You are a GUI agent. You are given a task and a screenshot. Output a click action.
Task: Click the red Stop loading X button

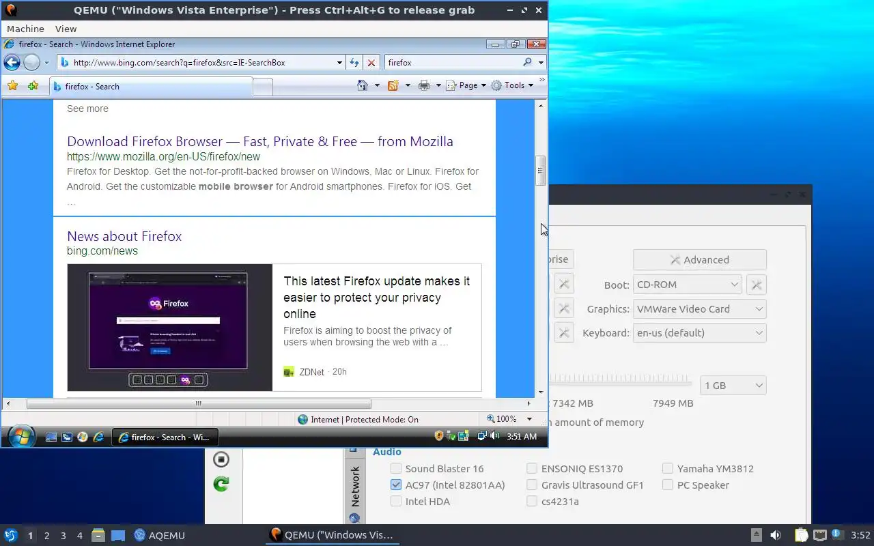371,63
